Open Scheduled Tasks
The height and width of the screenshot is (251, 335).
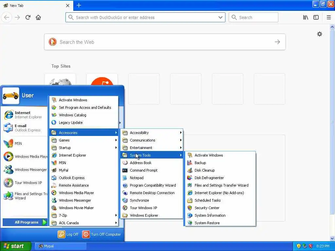220,200
